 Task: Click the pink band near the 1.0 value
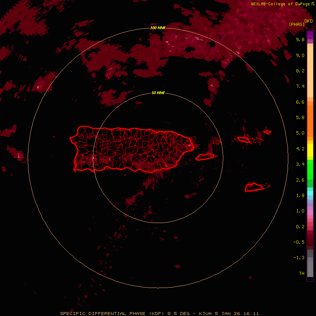click(310, 213)
